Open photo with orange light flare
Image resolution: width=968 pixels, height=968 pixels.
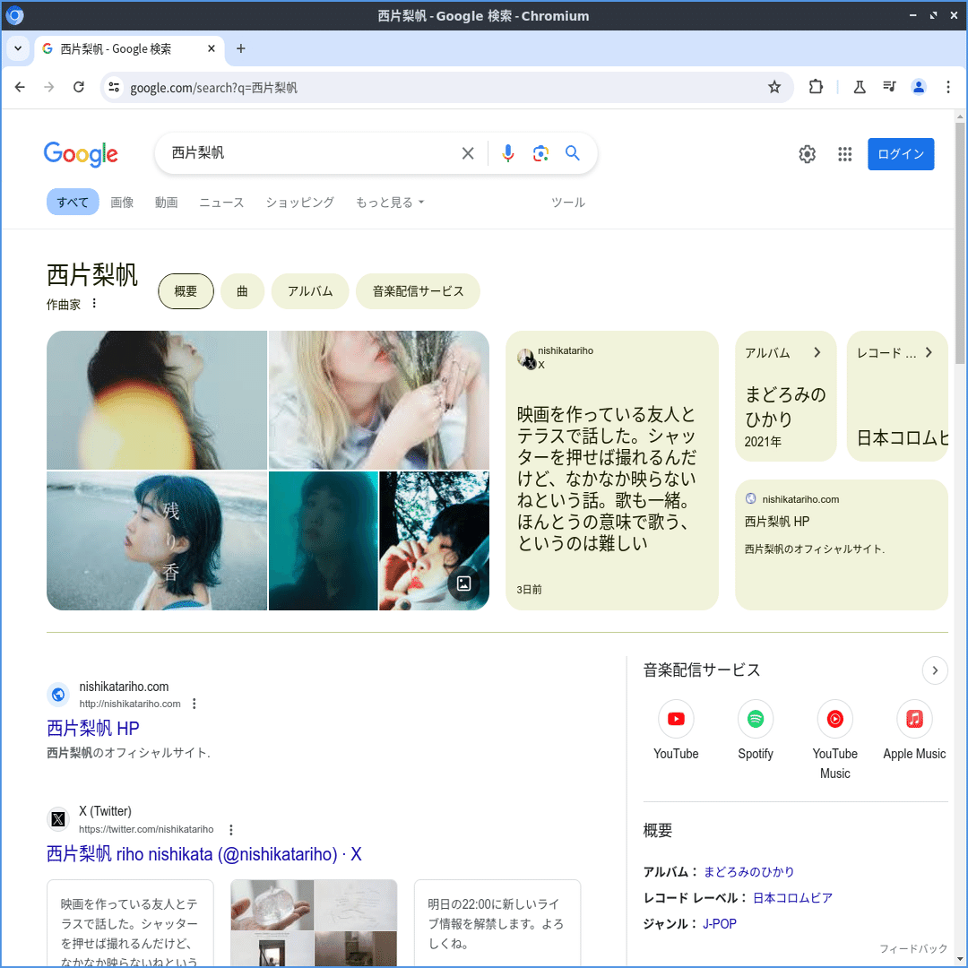157,400
